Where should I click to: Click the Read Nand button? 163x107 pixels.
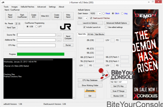pyautogui.click(x=10, y=16)
